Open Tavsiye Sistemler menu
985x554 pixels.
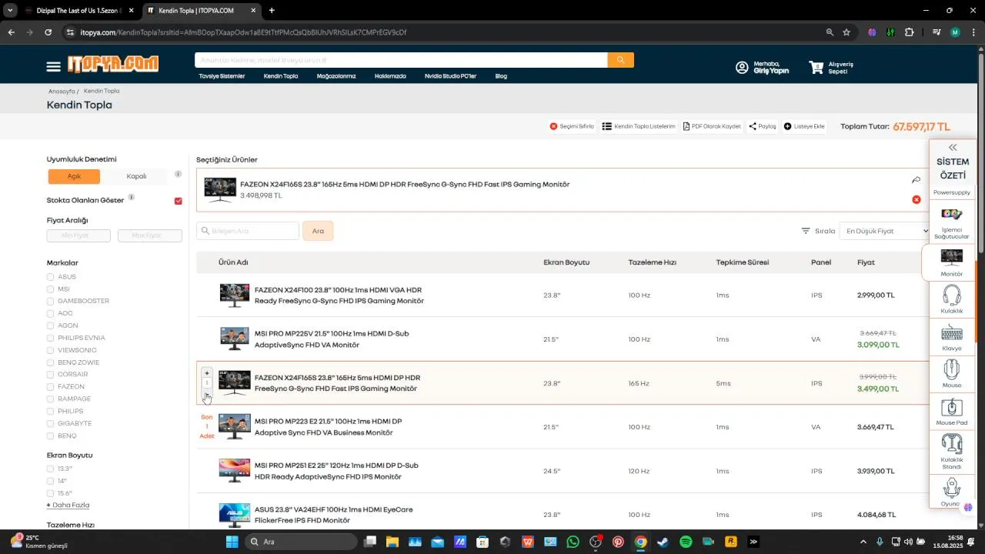222,76
